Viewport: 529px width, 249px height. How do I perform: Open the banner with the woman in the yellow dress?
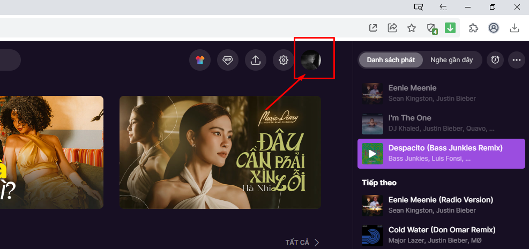51,152
